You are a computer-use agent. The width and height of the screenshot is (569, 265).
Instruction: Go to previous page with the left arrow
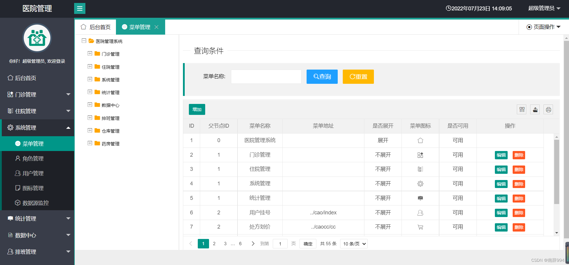pyautogui.click(x=191, y=243)
